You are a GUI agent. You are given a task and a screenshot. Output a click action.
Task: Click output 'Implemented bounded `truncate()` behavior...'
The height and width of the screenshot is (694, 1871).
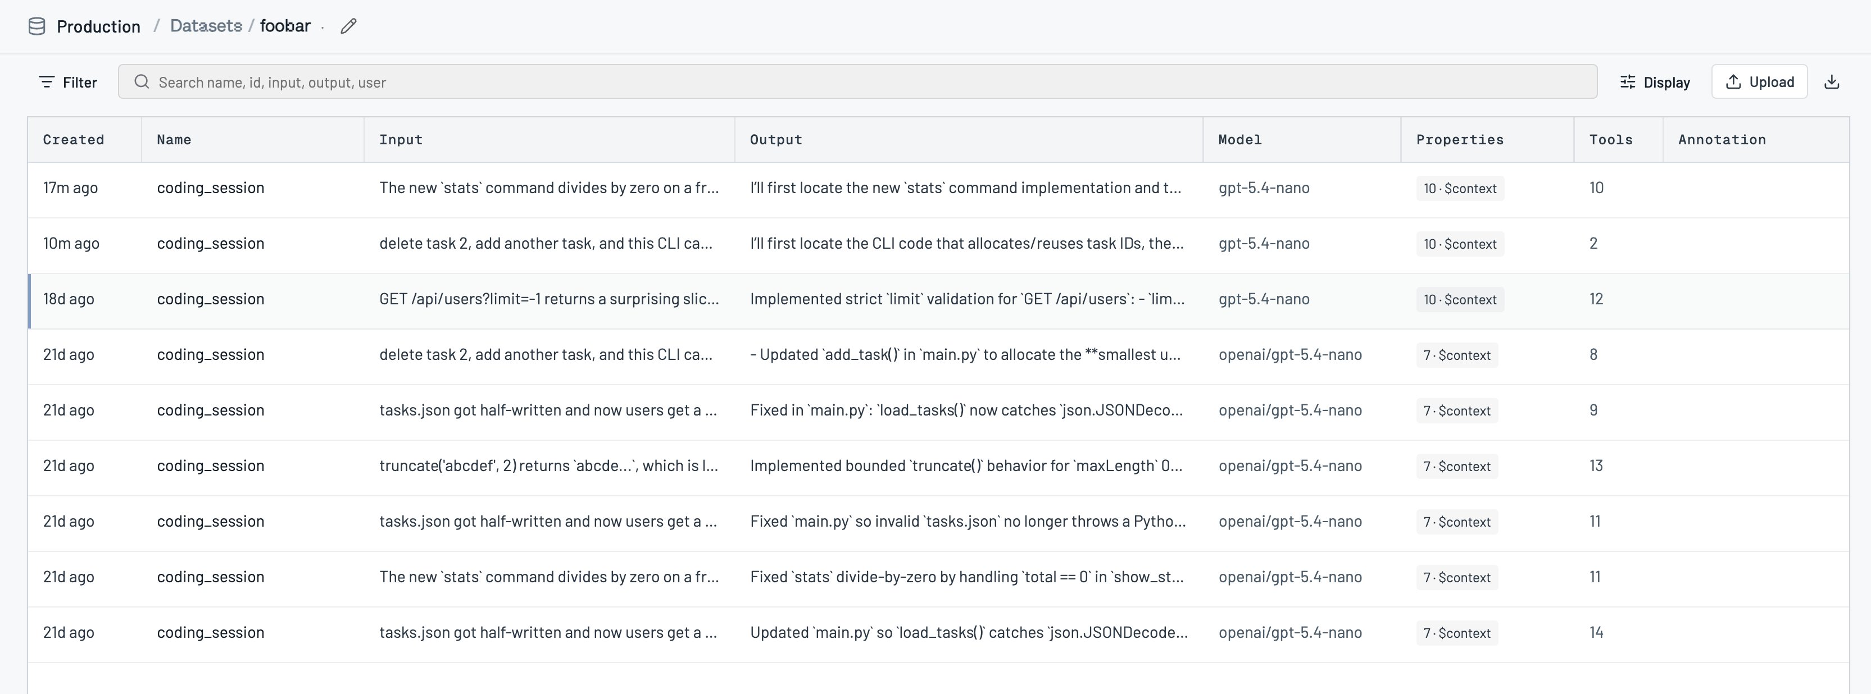[966, 466]
